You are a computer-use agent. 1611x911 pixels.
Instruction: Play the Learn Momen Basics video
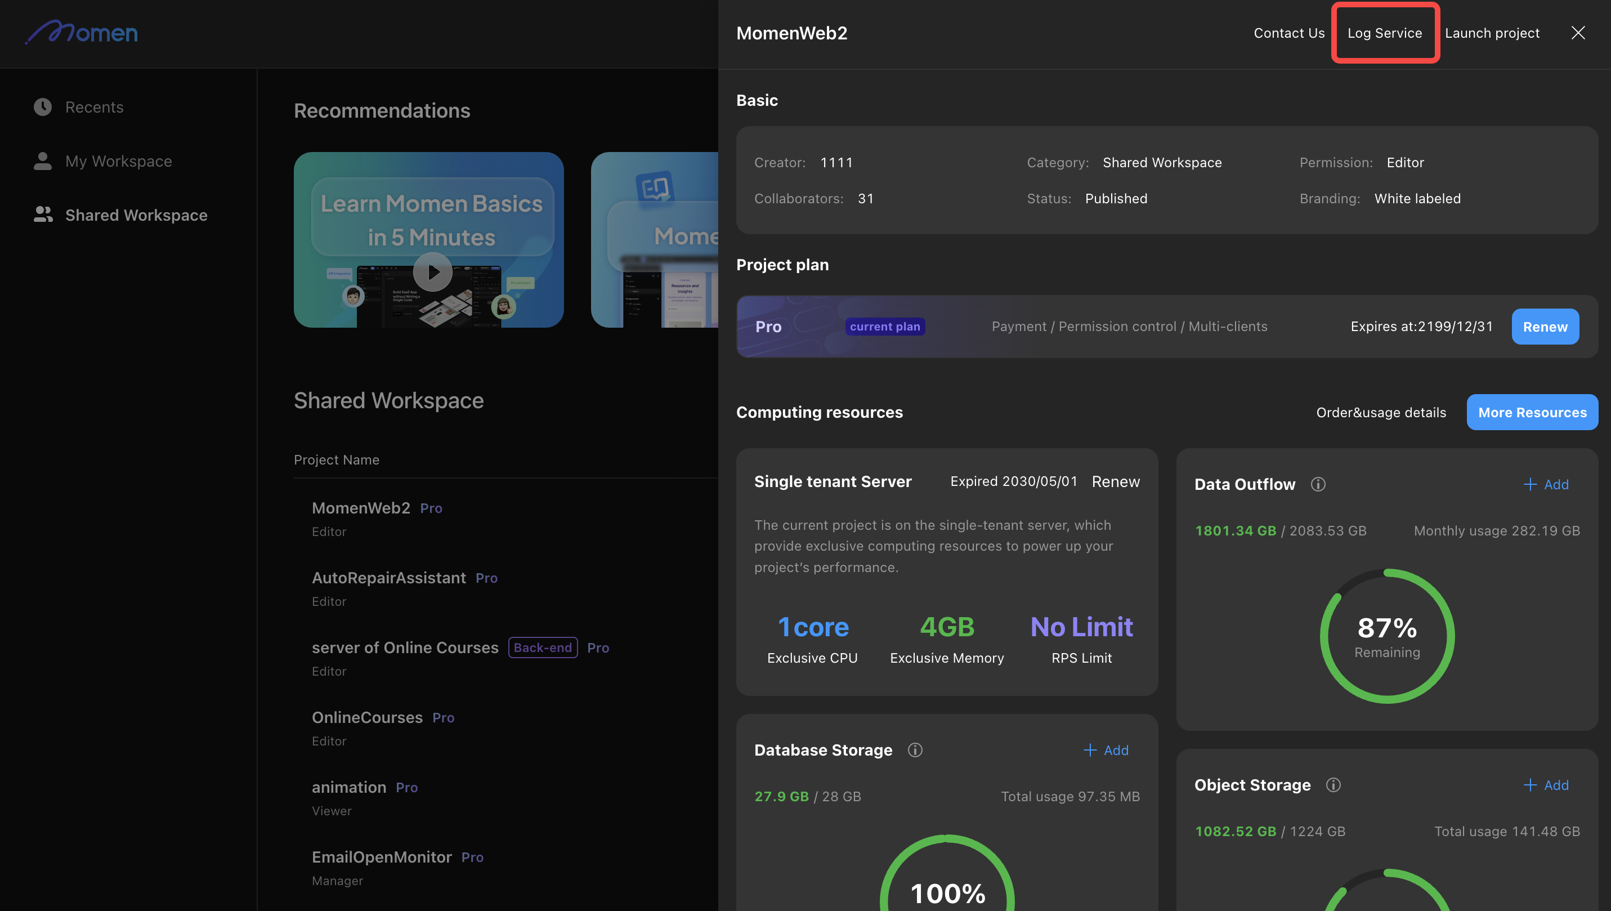pyautogui.click(x=432, y=272)
